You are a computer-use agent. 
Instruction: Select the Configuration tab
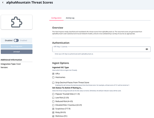56,18
